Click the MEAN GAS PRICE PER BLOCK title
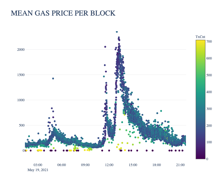Screen dimensions: 218x187 [63, 13]
